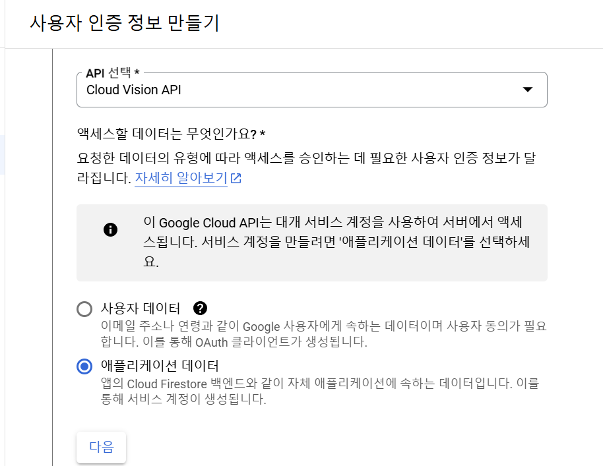
Task: Click the external-link icon beside 자세히 알아보기
Action: (236, 178)
